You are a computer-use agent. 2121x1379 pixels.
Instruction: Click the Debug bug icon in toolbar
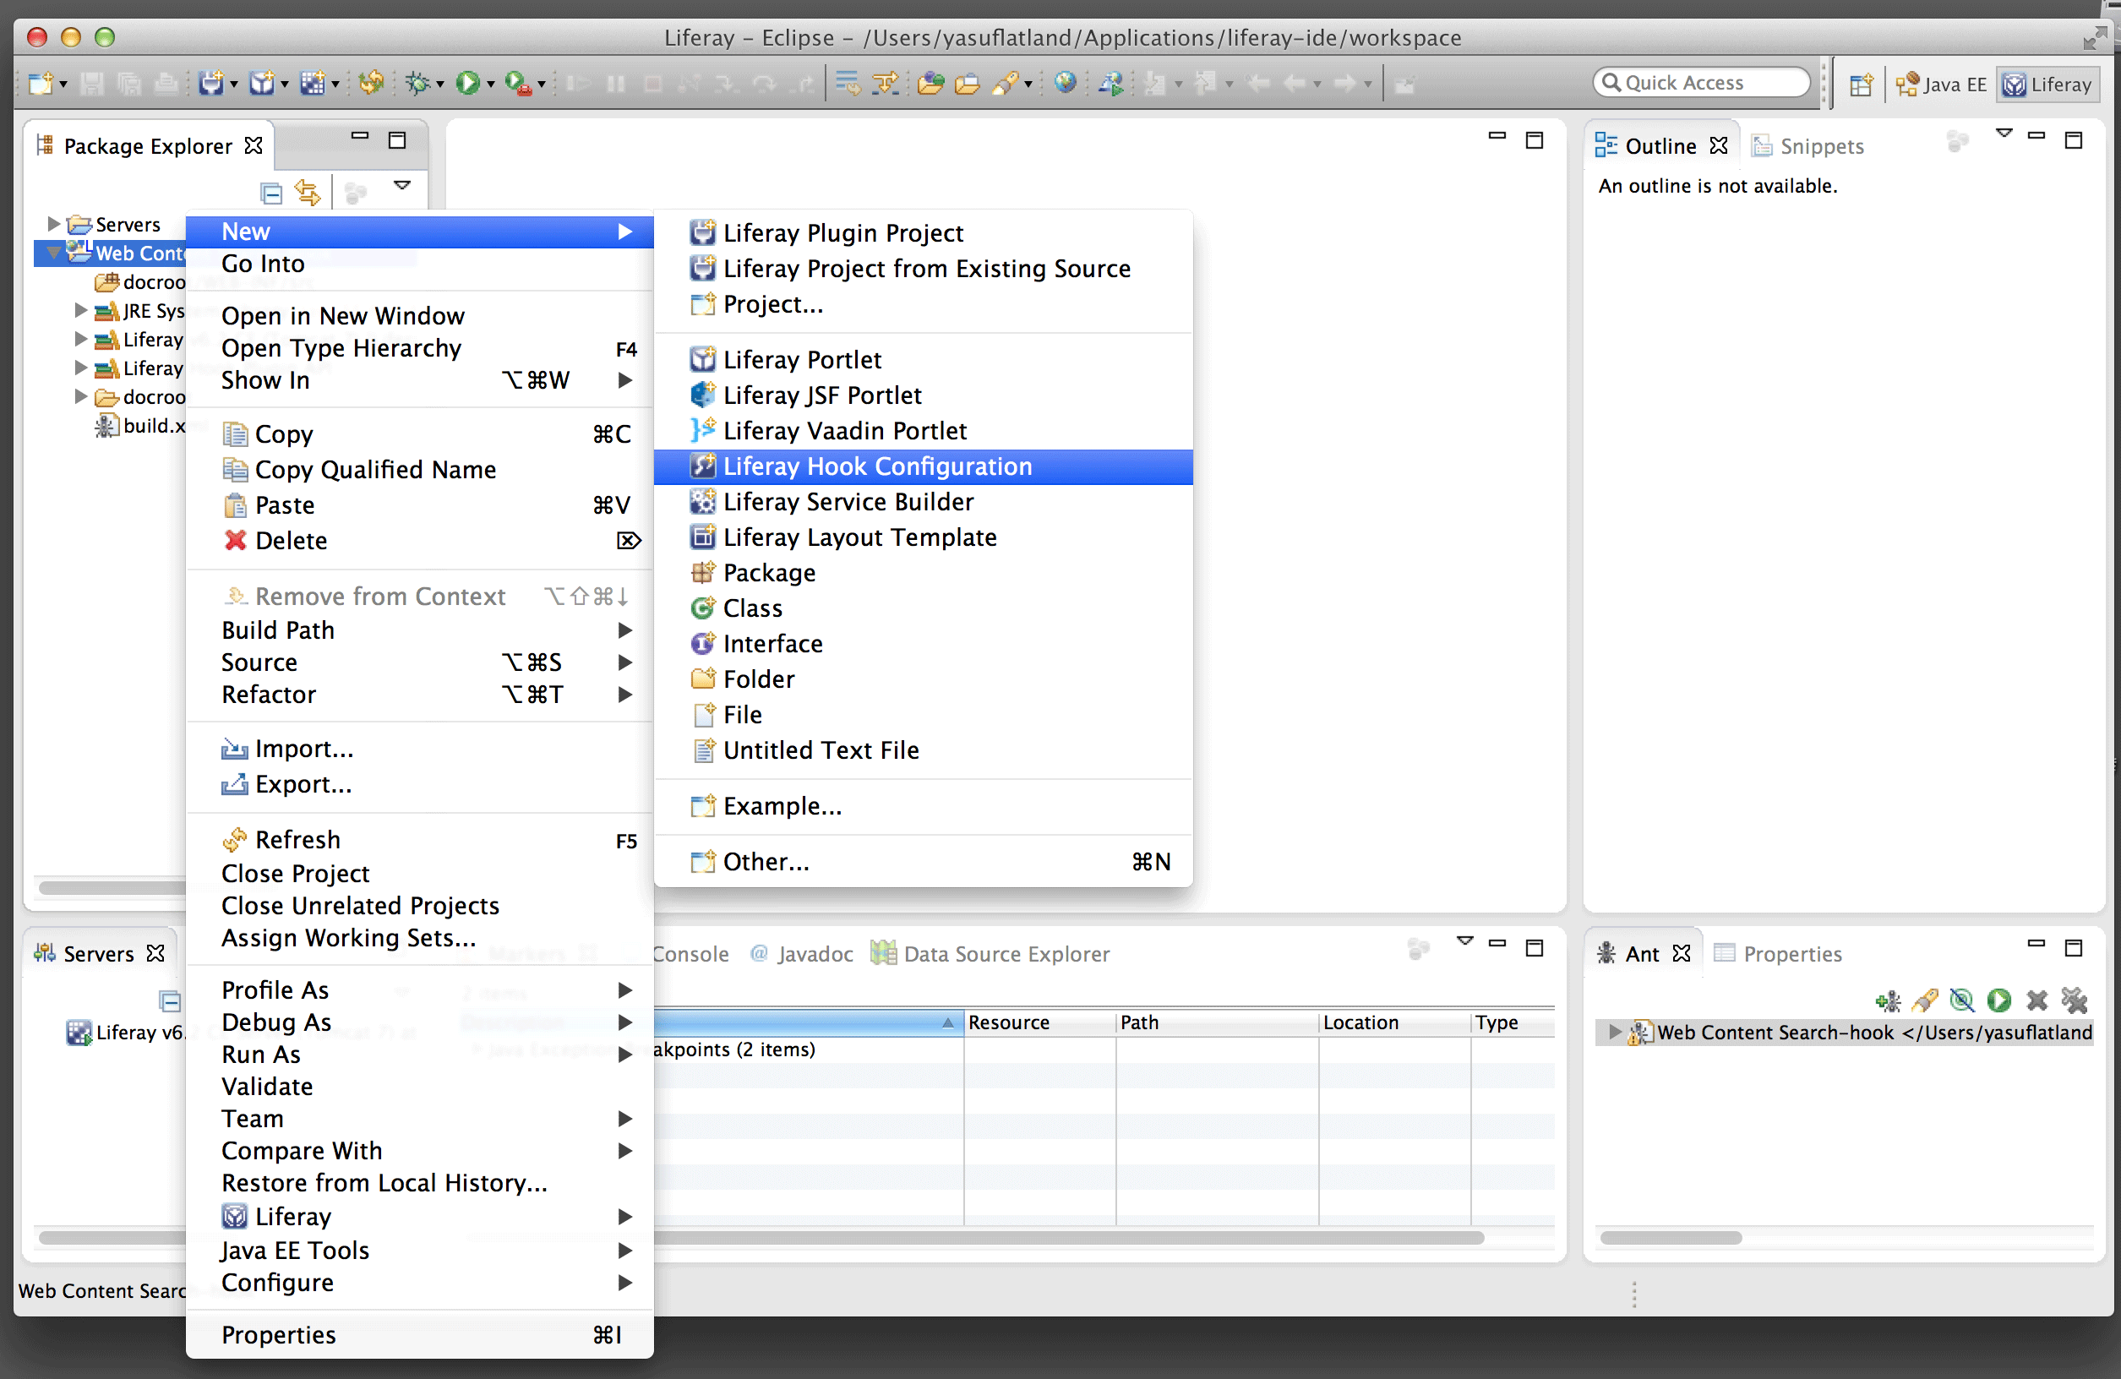pyautogui.click(x=417, y=83)
